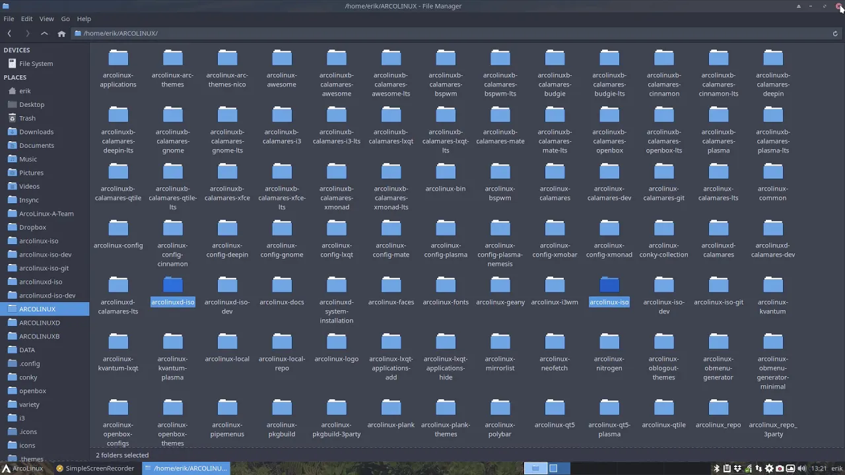Open Insync bookmark in the sidebar
845x475 pixels.
pos(45,200)
